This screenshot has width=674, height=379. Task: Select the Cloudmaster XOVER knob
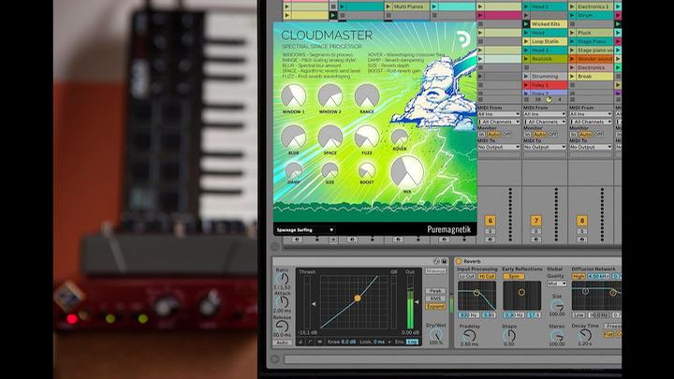[x=400, y=138]
